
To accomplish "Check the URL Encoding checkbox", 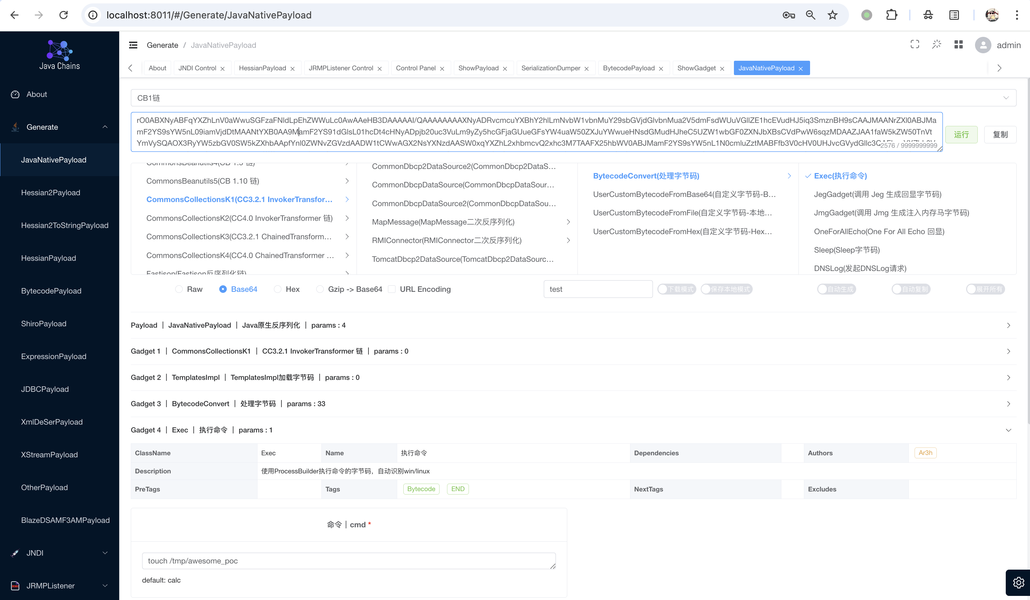I will click(392, 289).
